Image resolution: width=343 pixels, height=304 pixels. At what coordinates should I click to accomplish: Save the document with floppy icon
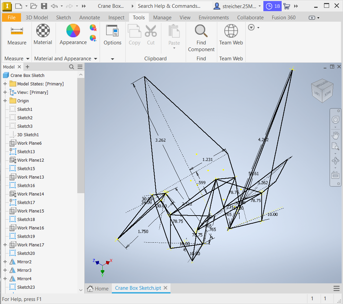(x=44, y=6)
